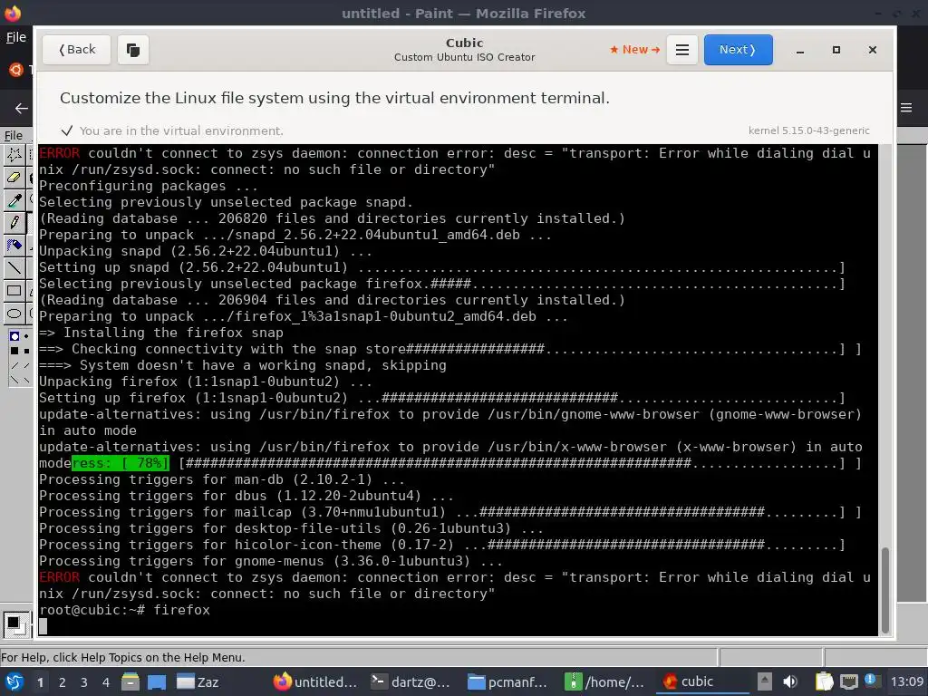Viewport: 928px width, 696px height.
Task: Select the large-dot brush size in Paint
Action: tap(14, 336)
